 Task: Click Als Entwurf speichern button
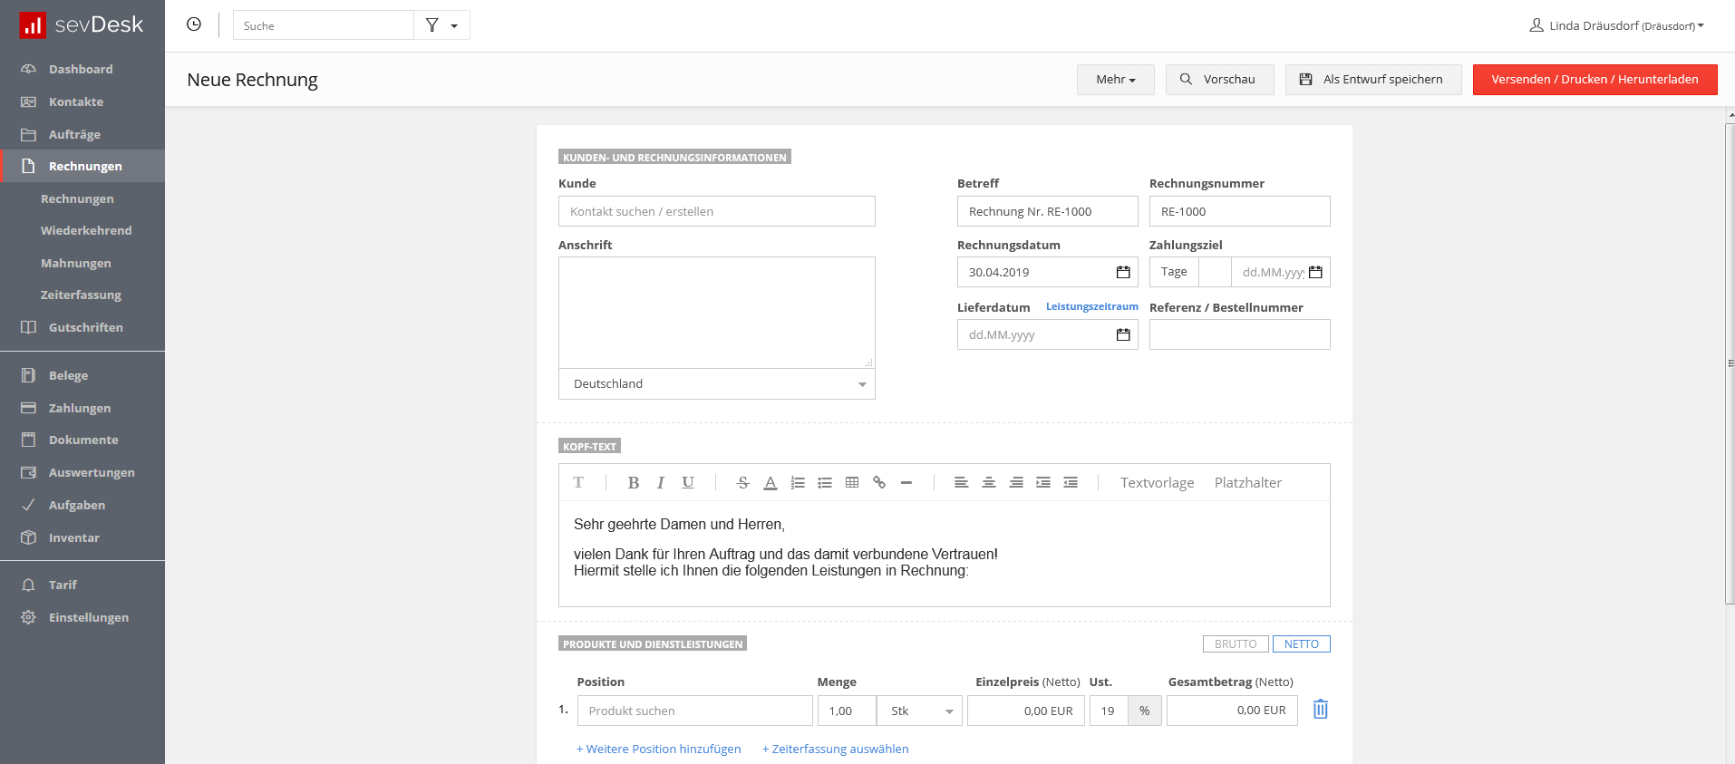(1372, 80)
